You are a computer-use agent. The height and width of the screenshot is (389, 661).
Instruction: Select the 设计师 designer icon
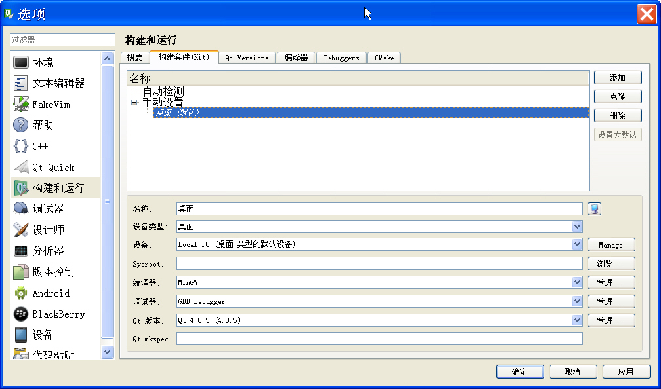21,230
